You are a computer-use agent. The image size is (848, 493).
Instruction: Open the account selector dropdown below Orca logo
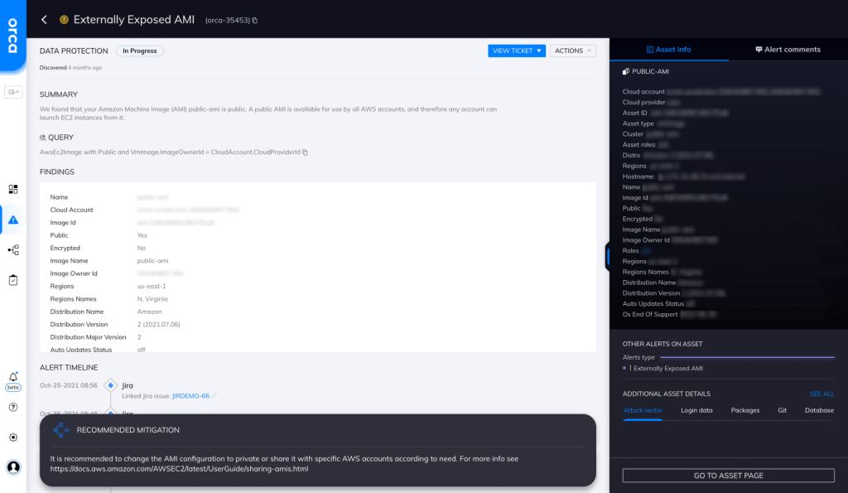[x=13, y=92]
